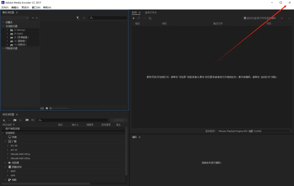Adjust the thumbnail size slider
The width and height of the screenshot is (294, 186).
point(59,108)
